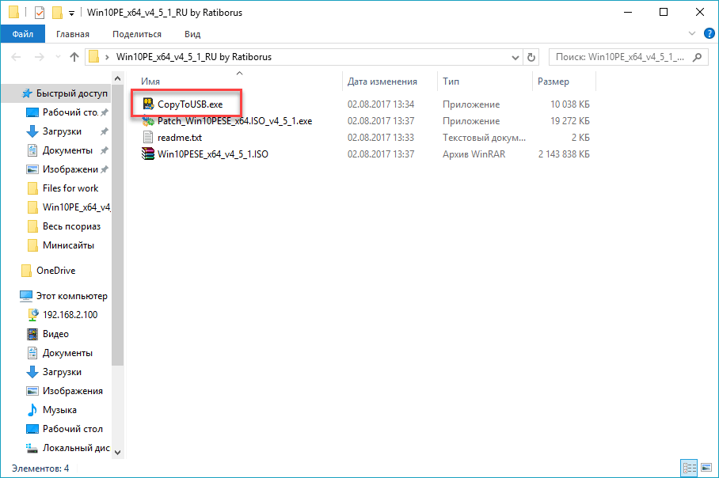Click the Help question mark icon
Viewport: 719px width, 478px height.
709,33
